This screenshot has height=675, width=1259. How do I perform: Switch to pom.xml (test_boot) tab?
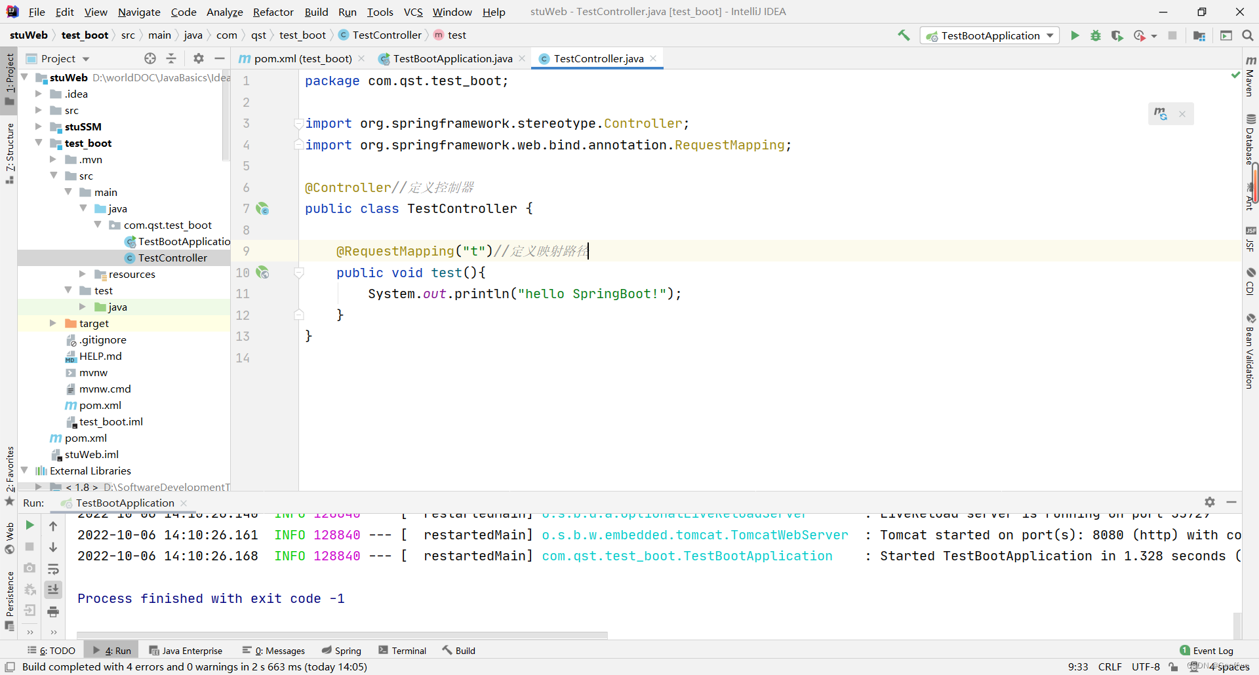(302, 58)
